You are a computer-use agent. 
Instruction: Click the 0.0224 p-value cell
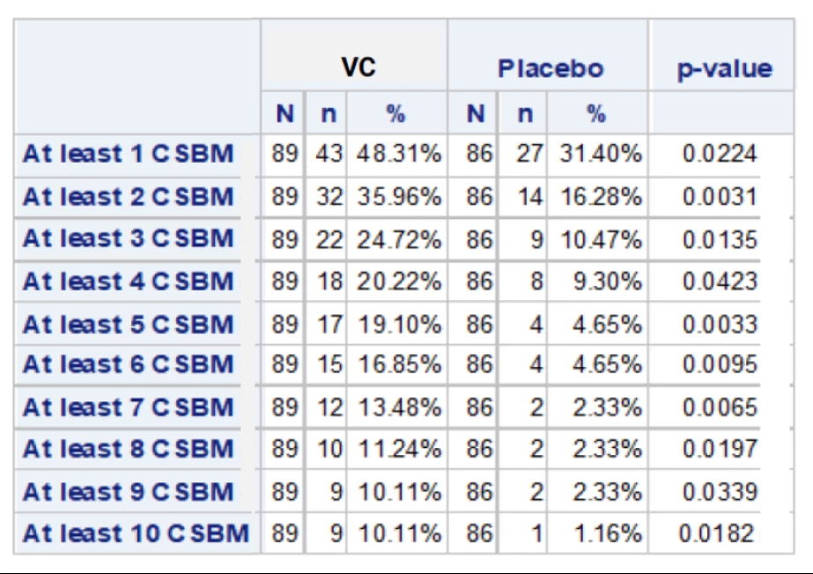tap(720, 154)
